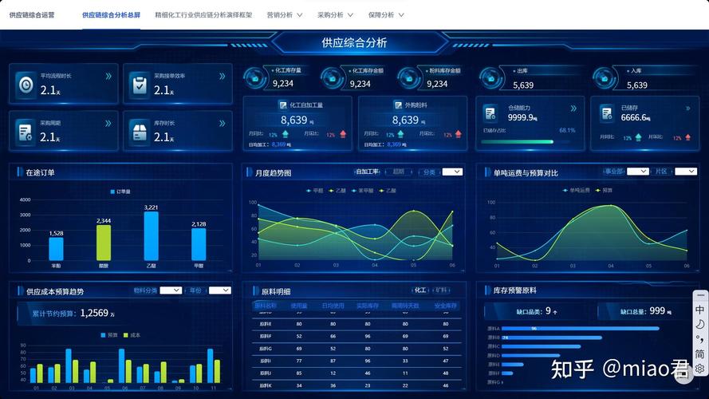Screen dimensions: 709x399
Task: Click the circular icon beside 出库
Action: [491, 78]
